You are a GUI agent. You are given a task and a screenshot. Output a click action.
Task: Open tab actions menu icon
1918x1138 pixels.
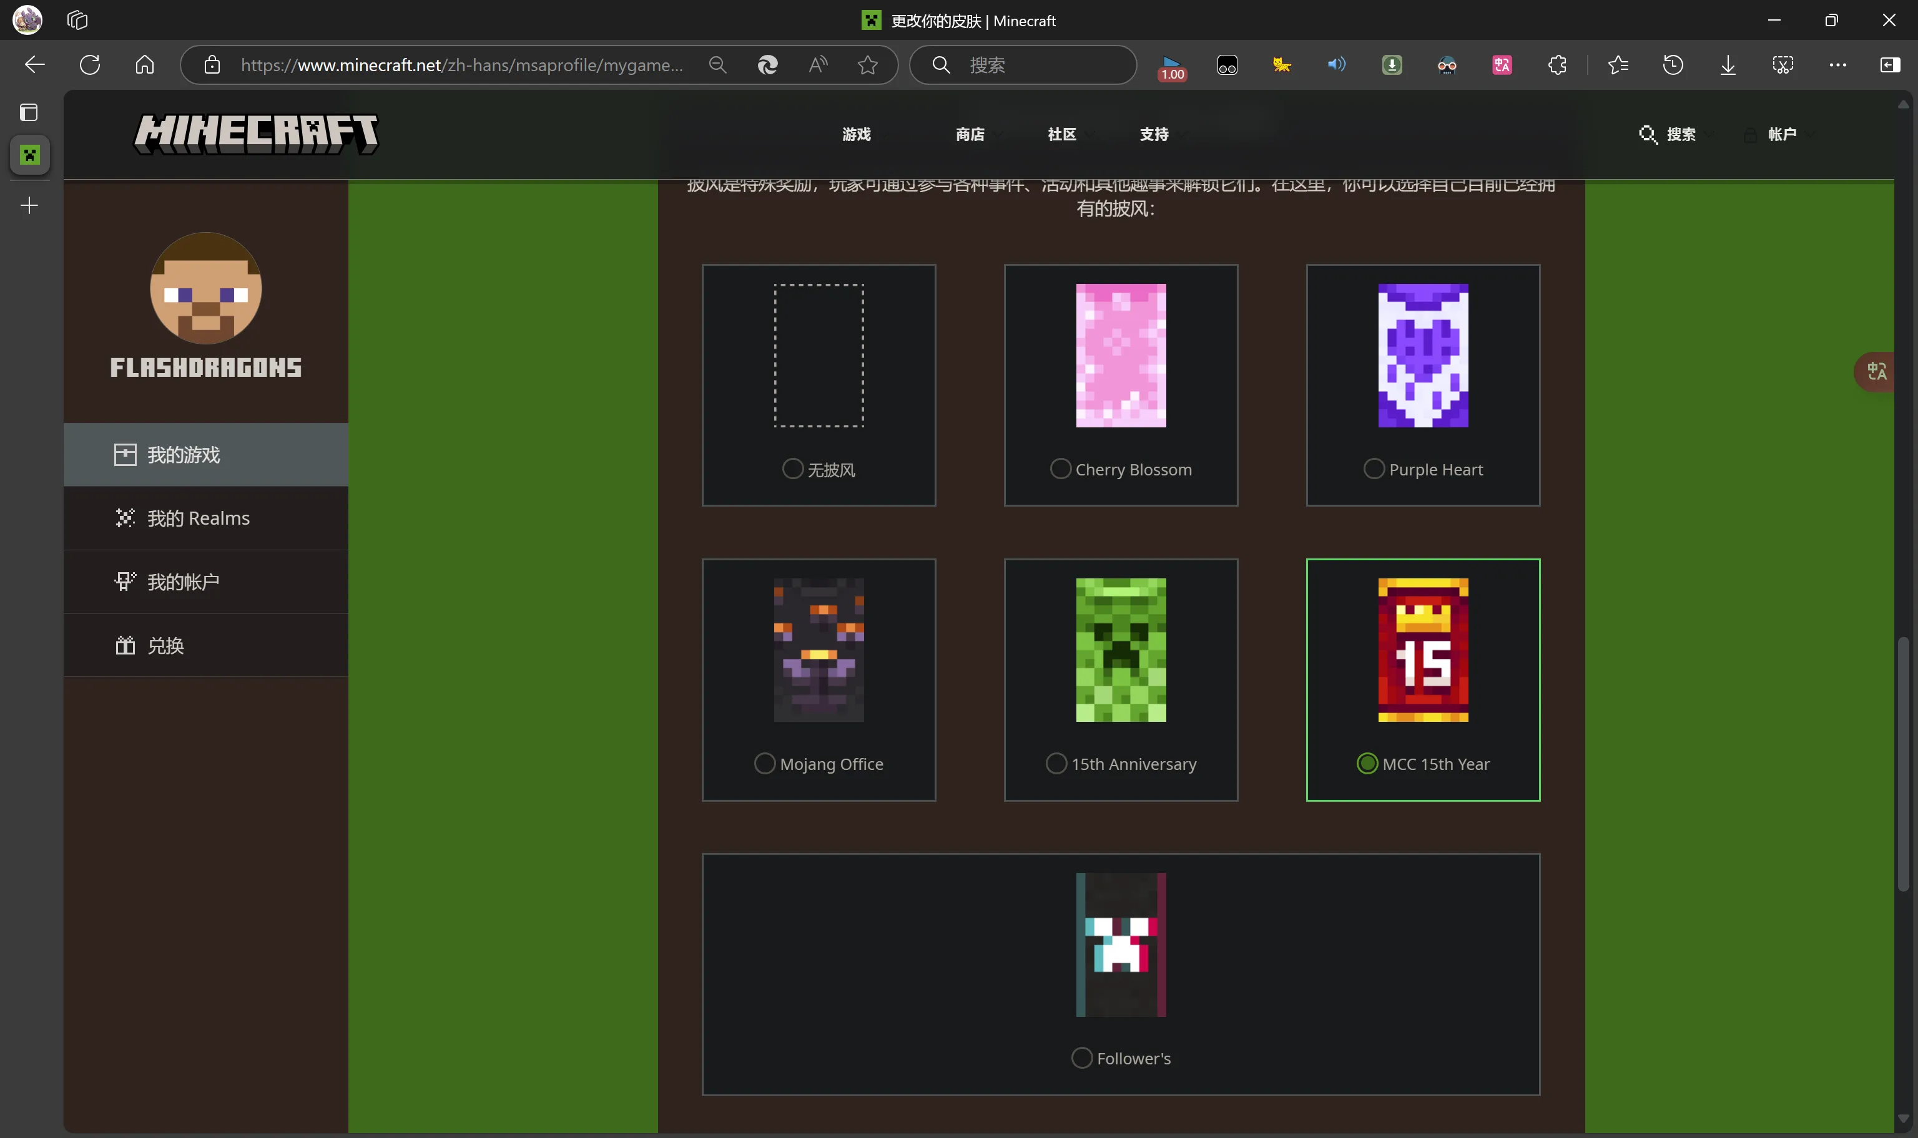click(29, 113)
